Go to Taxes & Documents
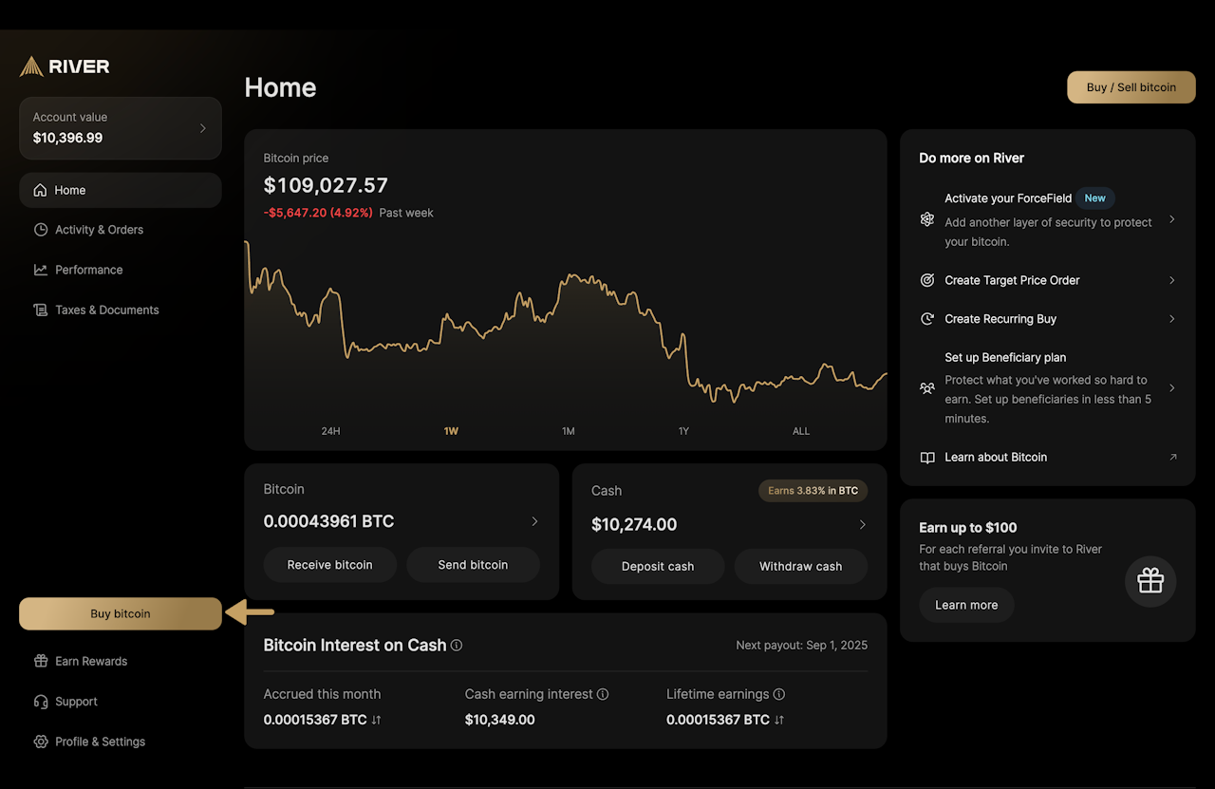 106,310
